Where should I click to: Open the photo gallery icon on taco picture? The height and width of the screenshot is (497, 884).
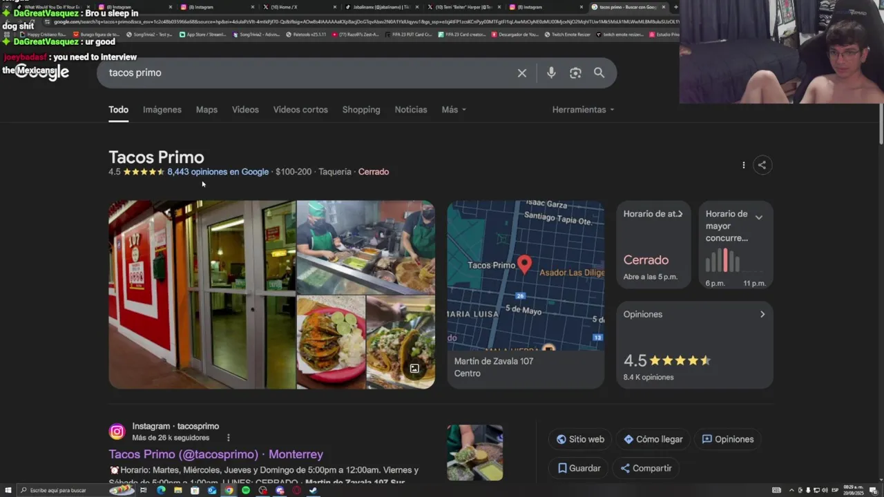click(x=414, y=369)
